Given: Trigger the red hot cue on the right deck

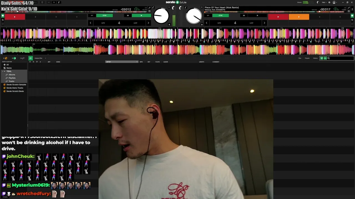Looking at the screenshot, I should pos(278,17).
